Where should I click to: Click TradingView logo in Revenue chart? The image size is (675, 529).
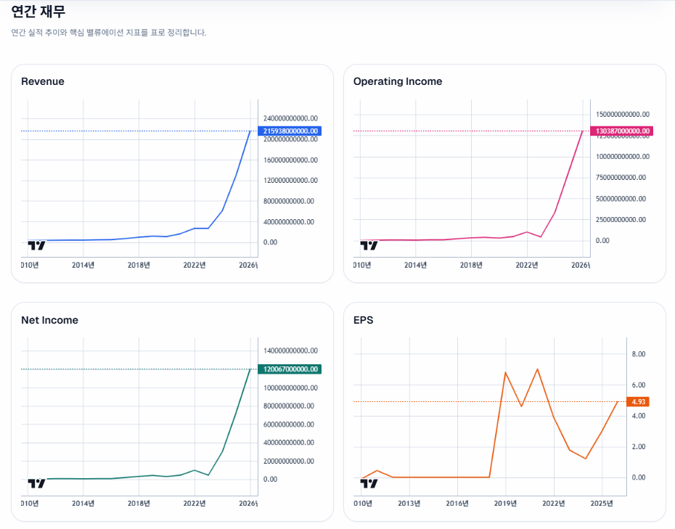(x=36, y=245)
